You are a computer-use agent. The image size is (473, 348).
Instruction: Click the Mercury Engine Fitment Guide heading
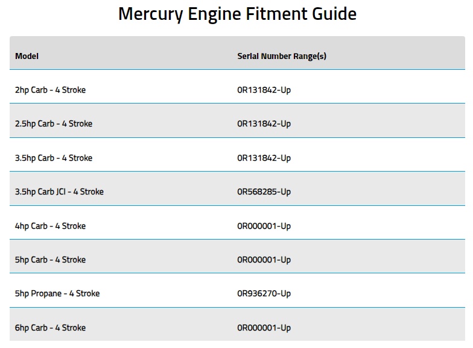click(237, 14)
